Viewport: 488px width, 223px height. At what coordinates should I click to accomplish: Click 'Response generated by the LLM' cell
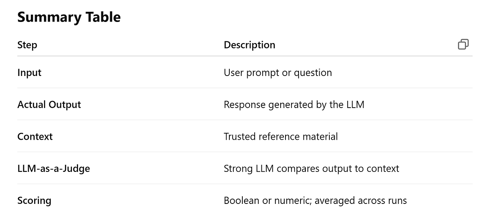tap(294, 105)
